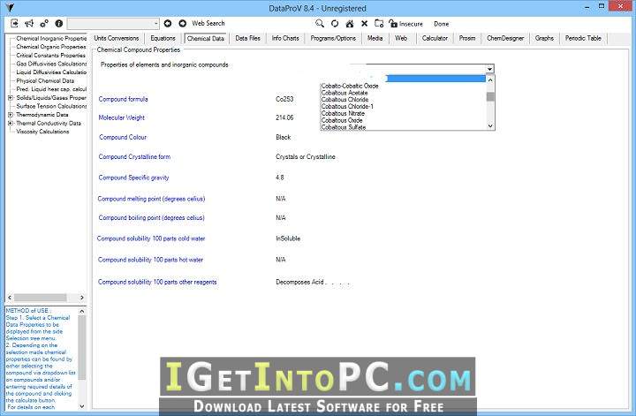Select Critical Constants Properties item

(50, 56)
